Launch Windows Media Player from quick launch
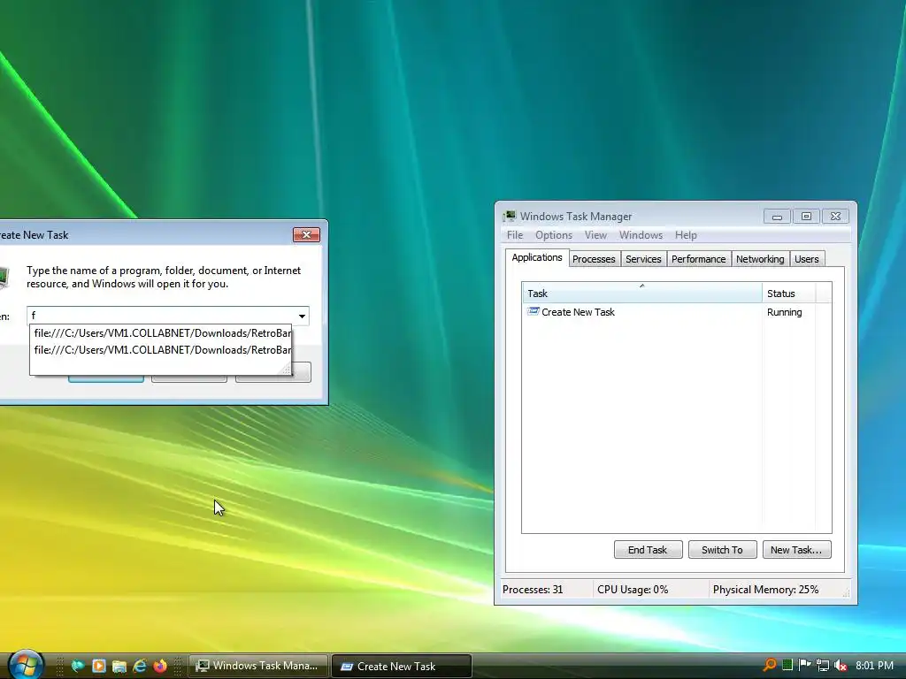Image resolution: width=906 pixels, height=679 pixels. (99, 666)
